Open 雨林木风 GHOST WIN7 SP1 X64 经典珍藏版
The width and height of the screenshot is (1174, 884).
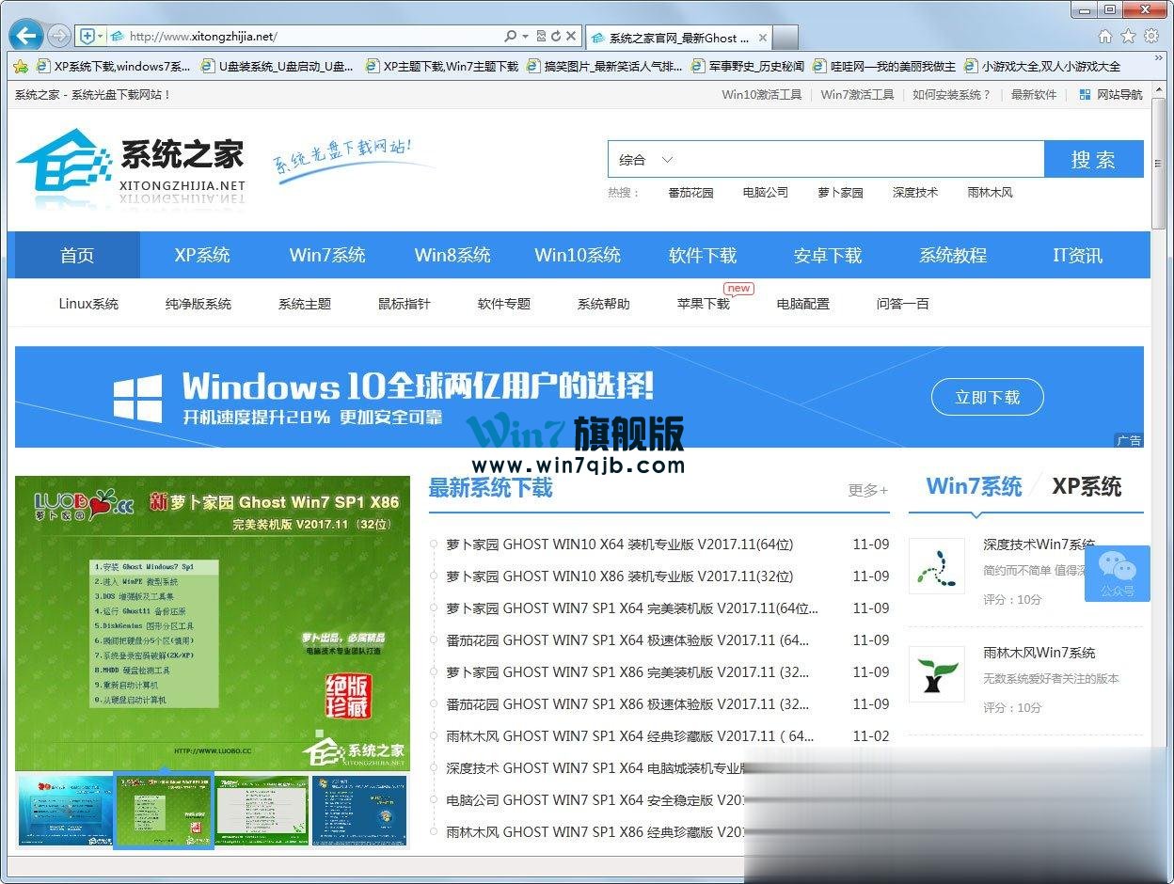[630, 736]
